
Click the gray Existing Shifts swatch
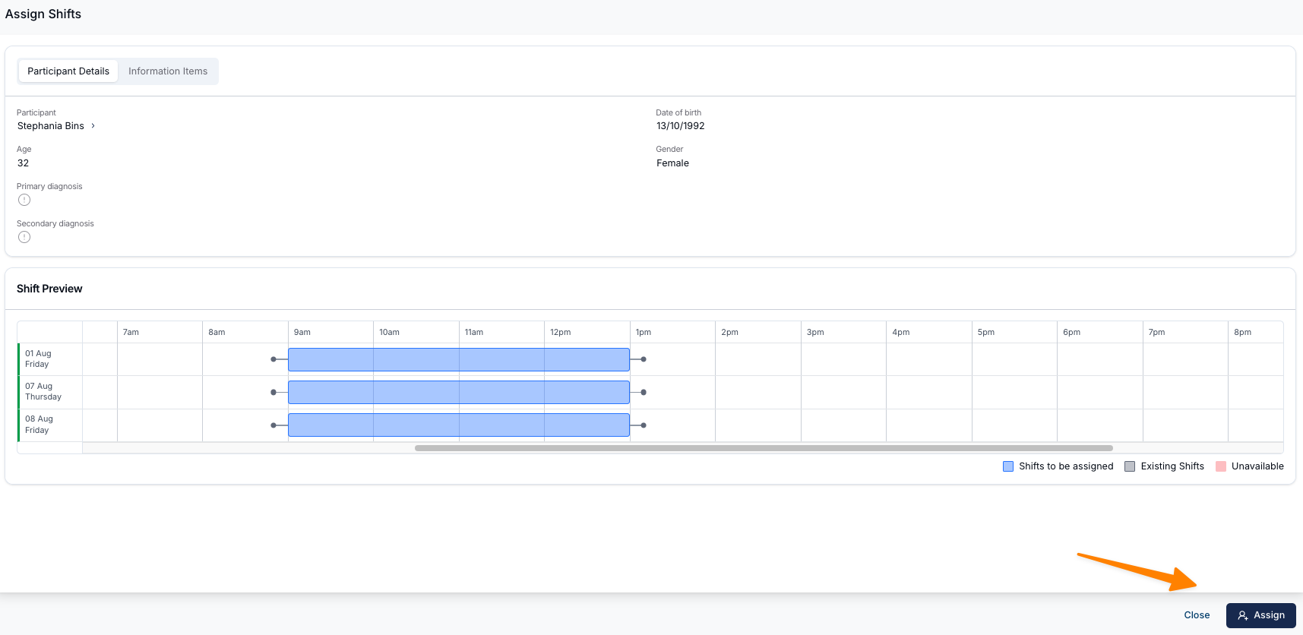(1130, 466)
